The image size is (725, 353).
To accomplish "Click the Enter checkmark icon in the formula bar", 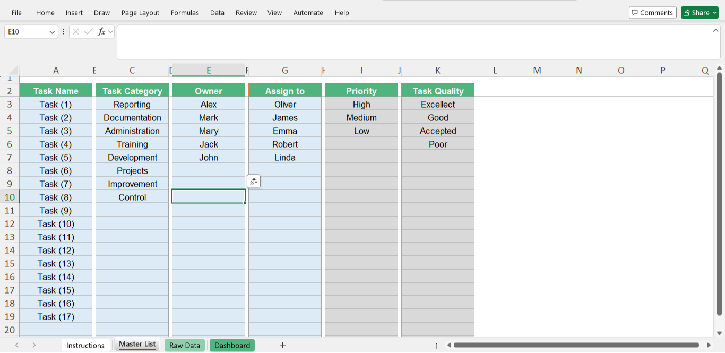I will [x=88, y=32].
